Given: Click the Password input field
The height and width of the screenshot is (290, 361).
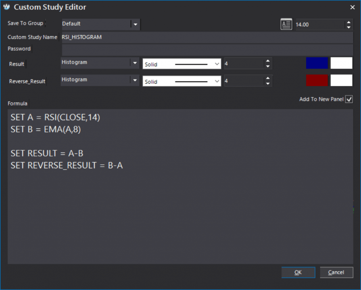Looking at the screenshot, I should tap(207, 50).
